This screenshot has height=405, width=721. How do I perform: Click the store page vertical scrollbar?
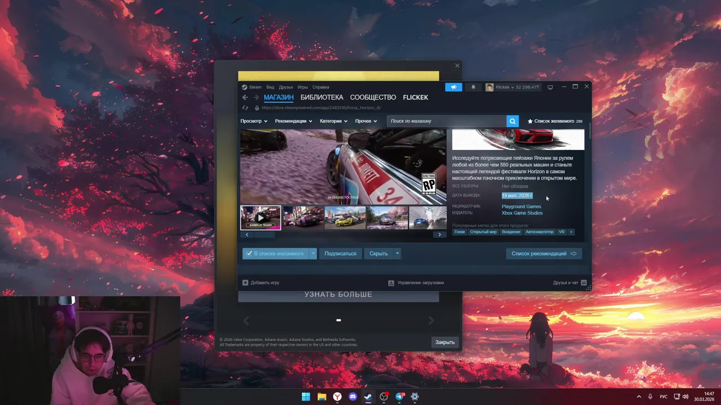pos(590,130)
